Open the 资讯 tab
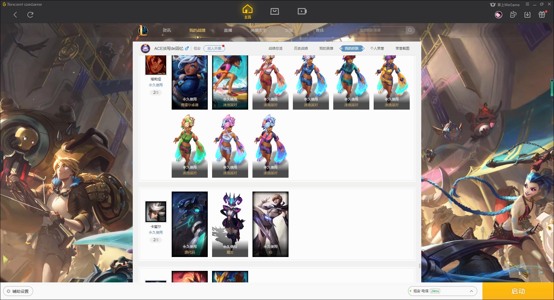Image resolution: width=554 pixels, height=300 pixels. tap(166, 30)
